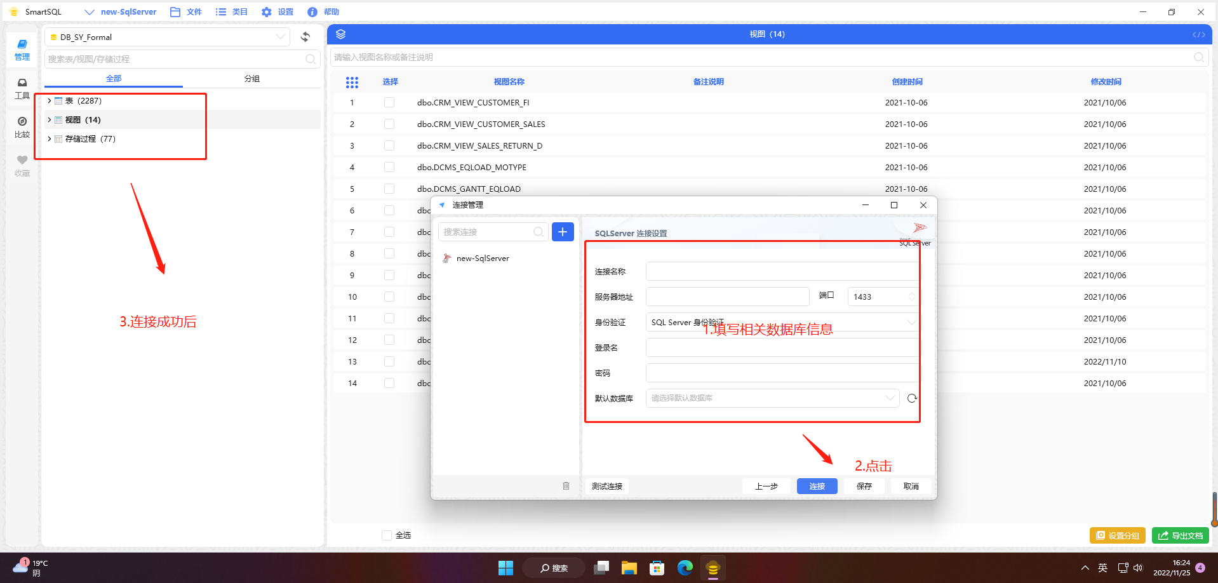Viewport: 1218px width, 583px height.
Task: Focus the 登录名 input field
Action: (x=782, y=347)
